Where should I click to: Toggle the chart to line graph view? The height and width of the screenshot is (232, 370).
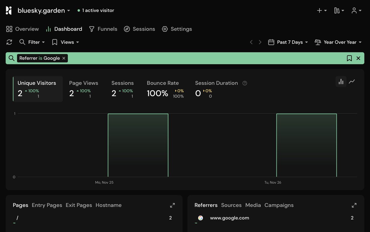pos(352,82)
